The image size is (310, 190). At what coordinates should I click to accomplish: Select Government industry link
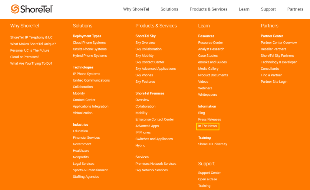(x=82, y=144)
